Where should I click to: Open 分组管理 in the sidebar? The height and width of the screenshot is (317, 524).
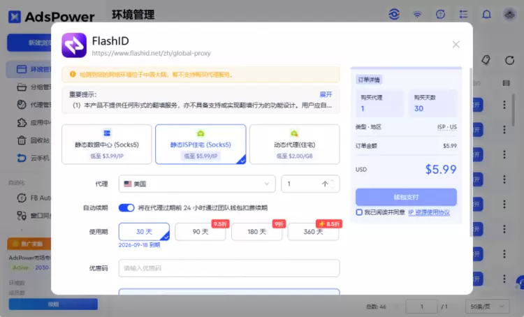(34, 87)
